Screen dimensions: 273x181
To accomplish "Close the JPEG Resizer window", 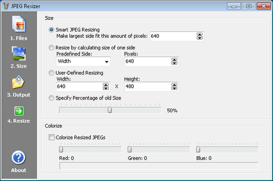I will [x=264, y=6].
